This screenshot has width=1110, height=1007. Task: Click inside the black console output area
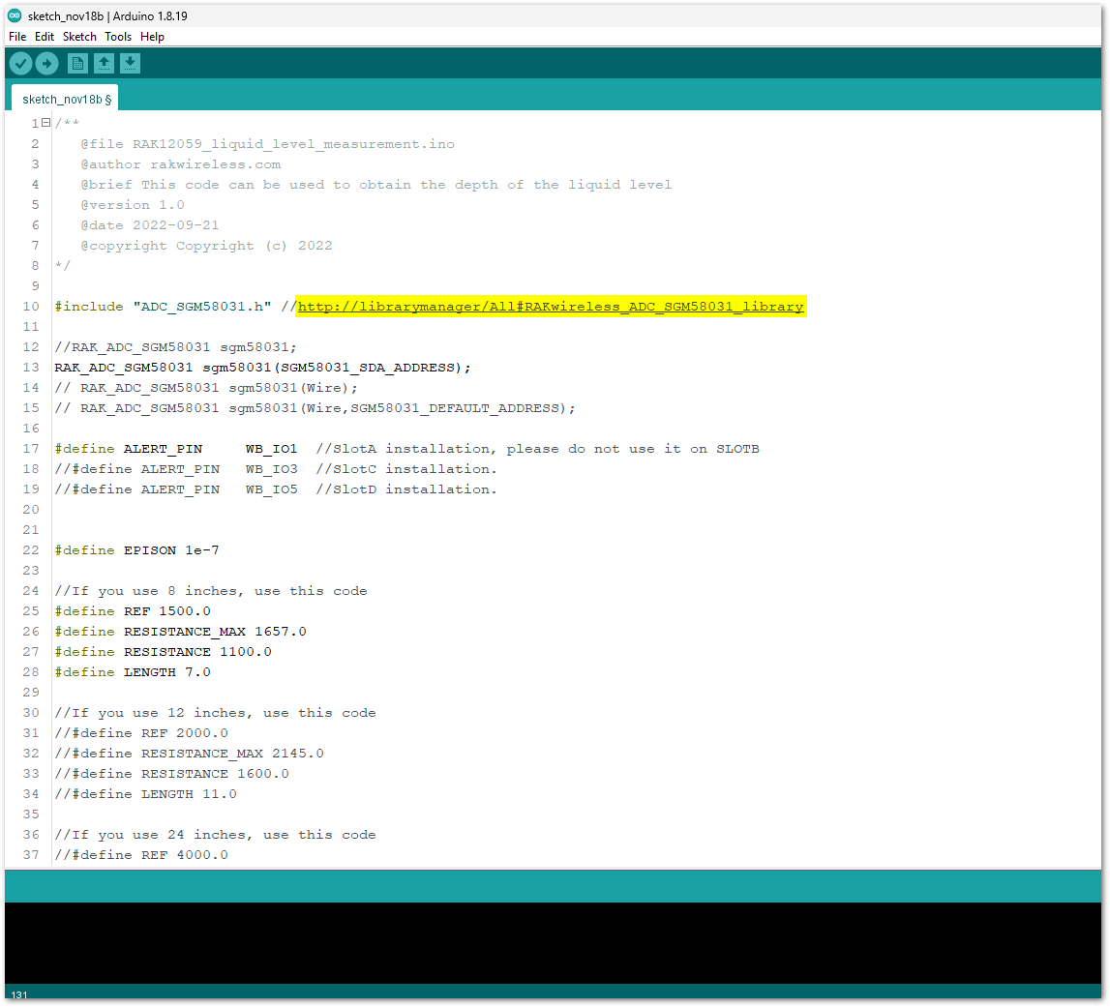click(x=553, y=942)
